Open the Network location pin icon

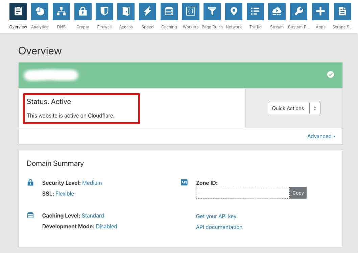click(234, 11)
